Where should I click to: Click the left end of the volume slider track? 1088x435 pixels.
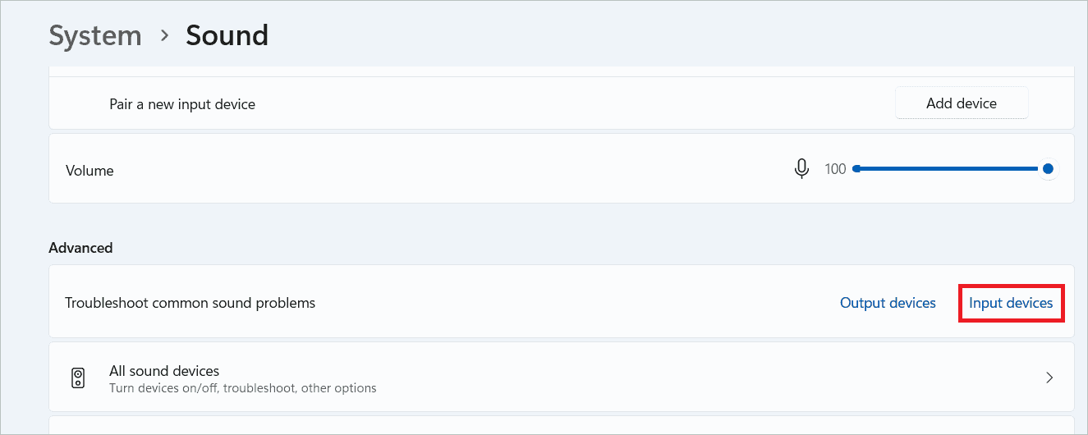coord(856,169)
